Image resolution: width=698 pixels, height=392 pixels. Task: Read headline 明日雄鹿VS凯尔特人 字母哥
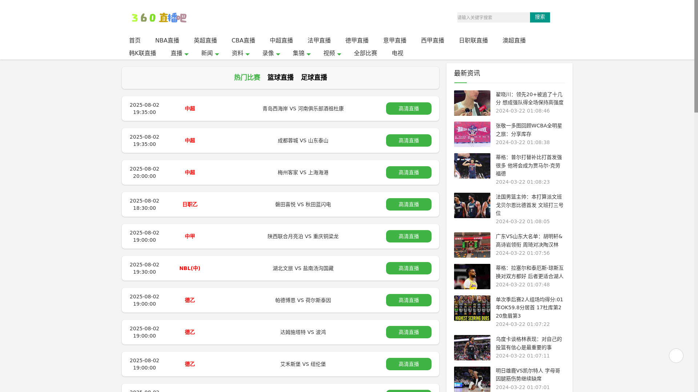coord(528,375)
